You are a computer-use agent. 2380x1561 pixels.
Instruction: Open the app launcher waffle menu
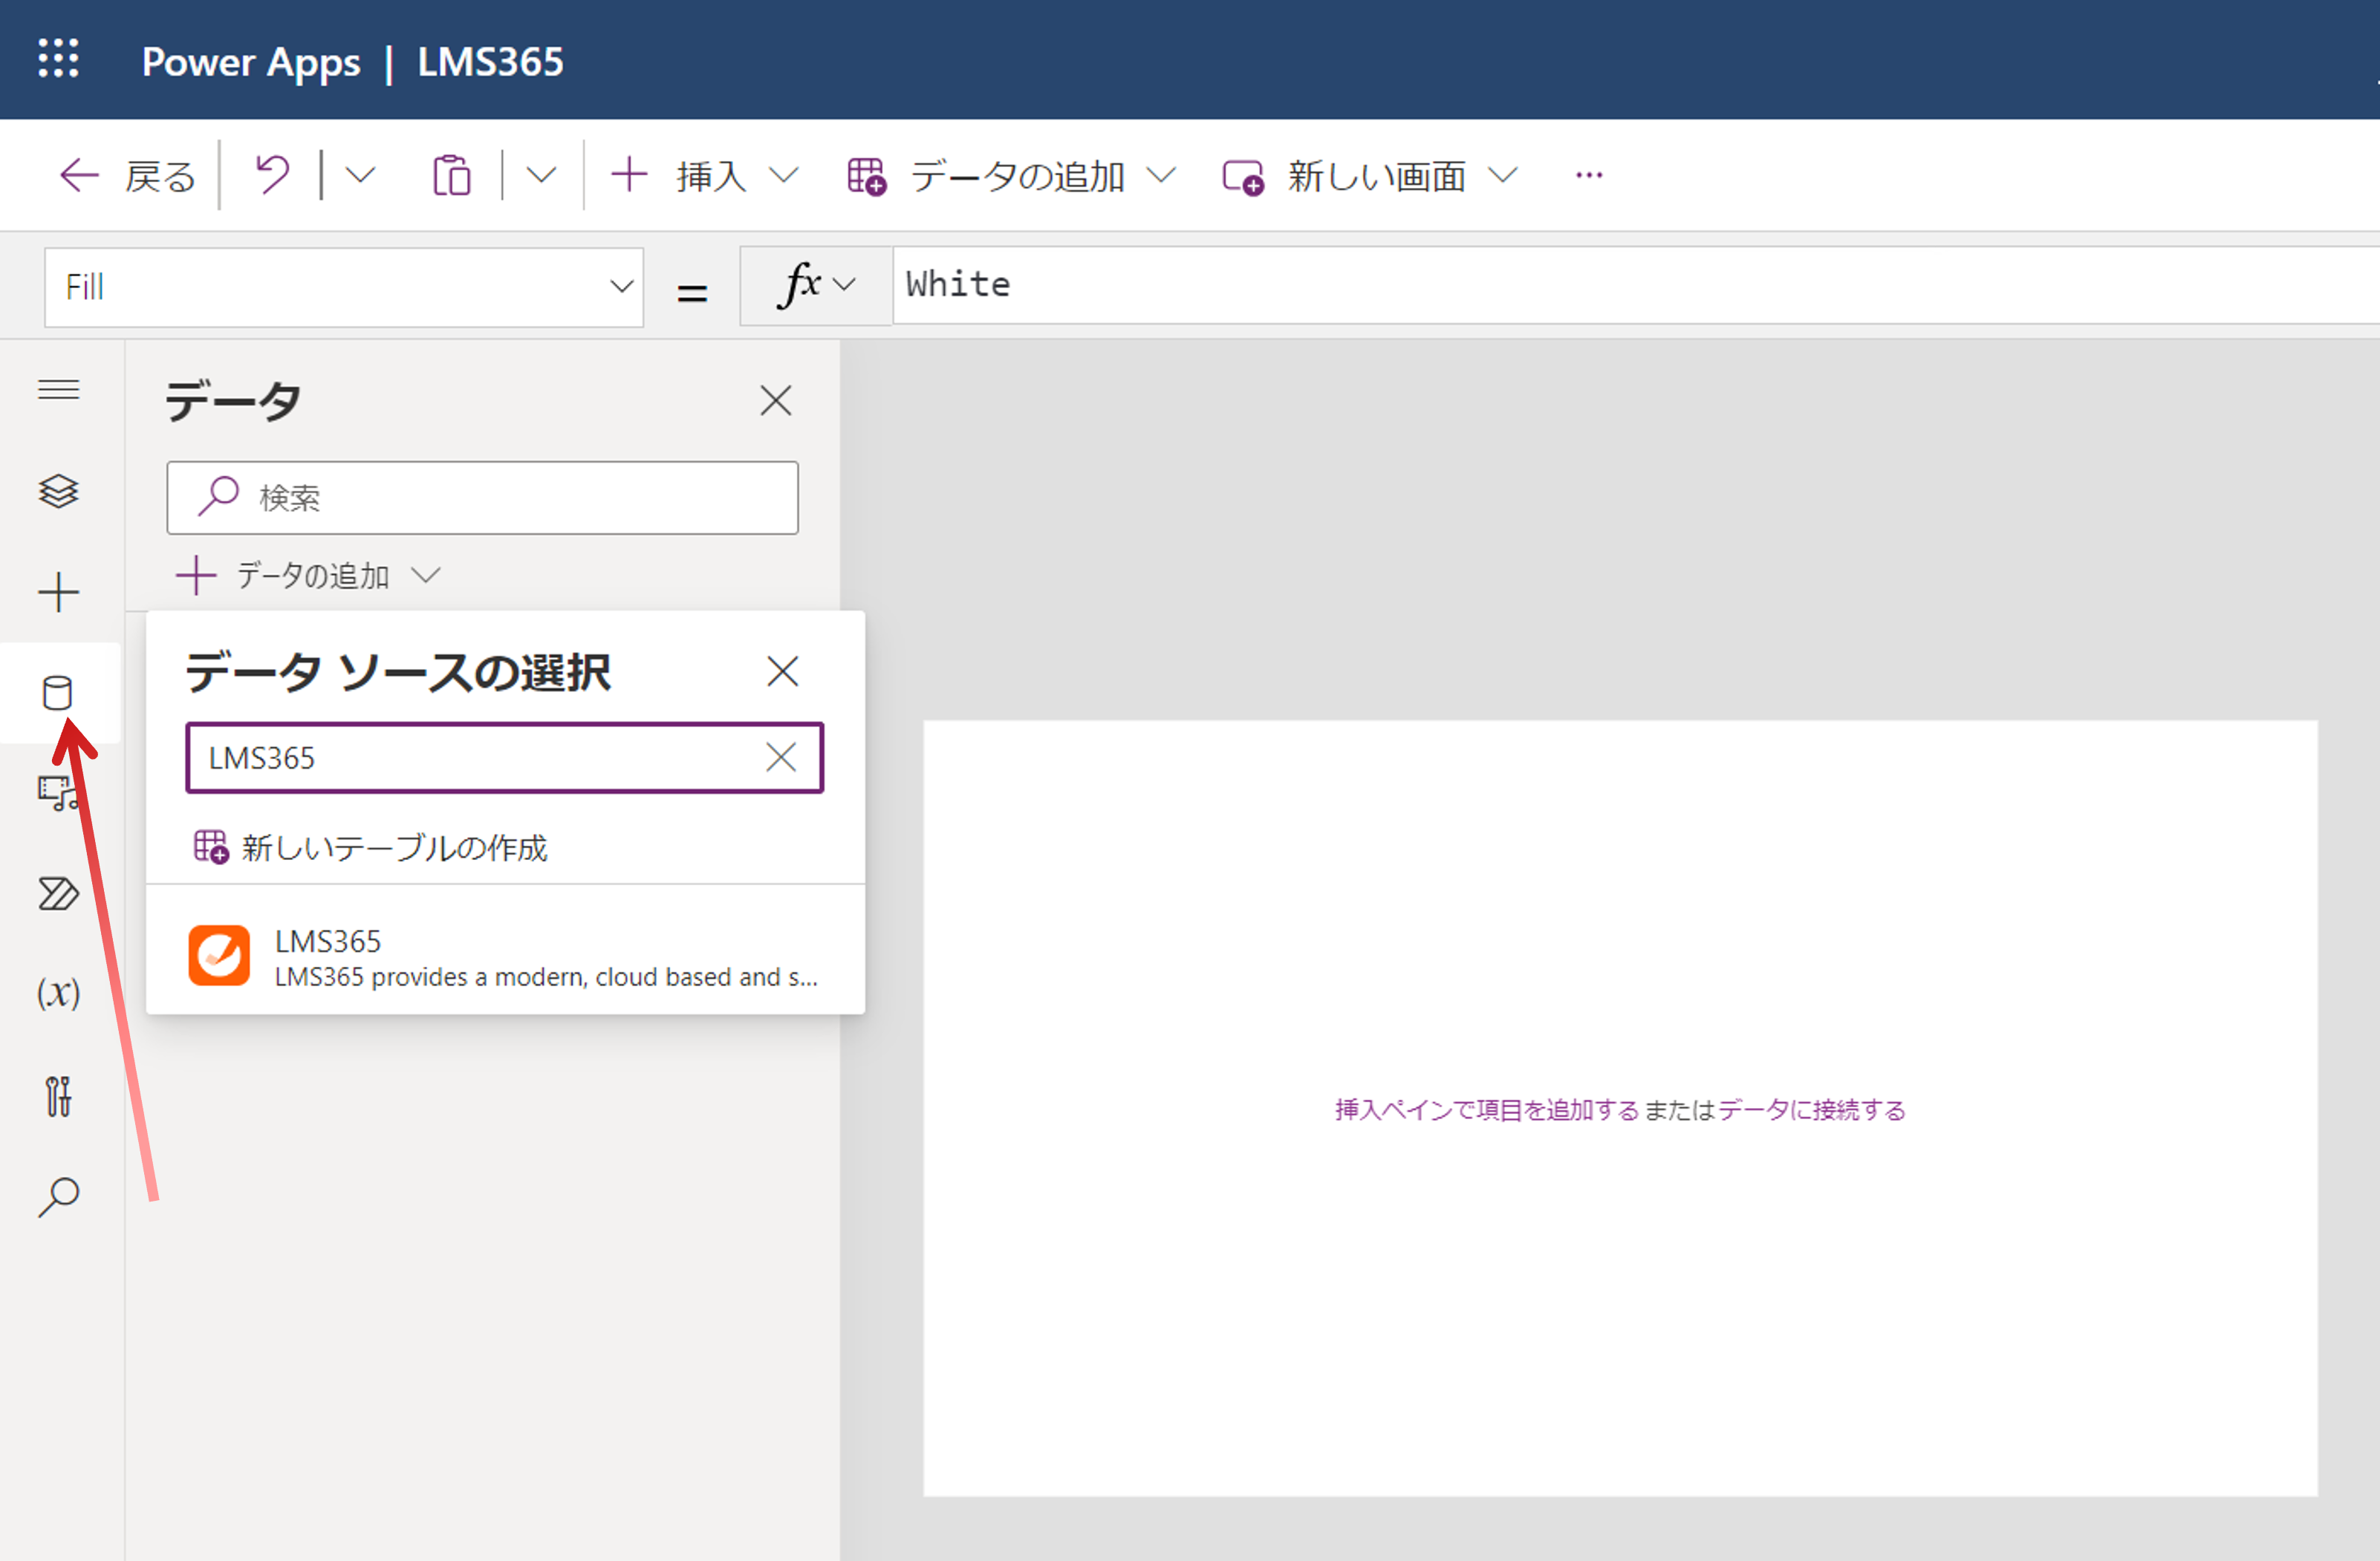pos(58,58)
